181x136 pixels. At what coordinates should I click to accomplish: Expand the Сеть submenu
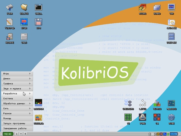[17, 108]
